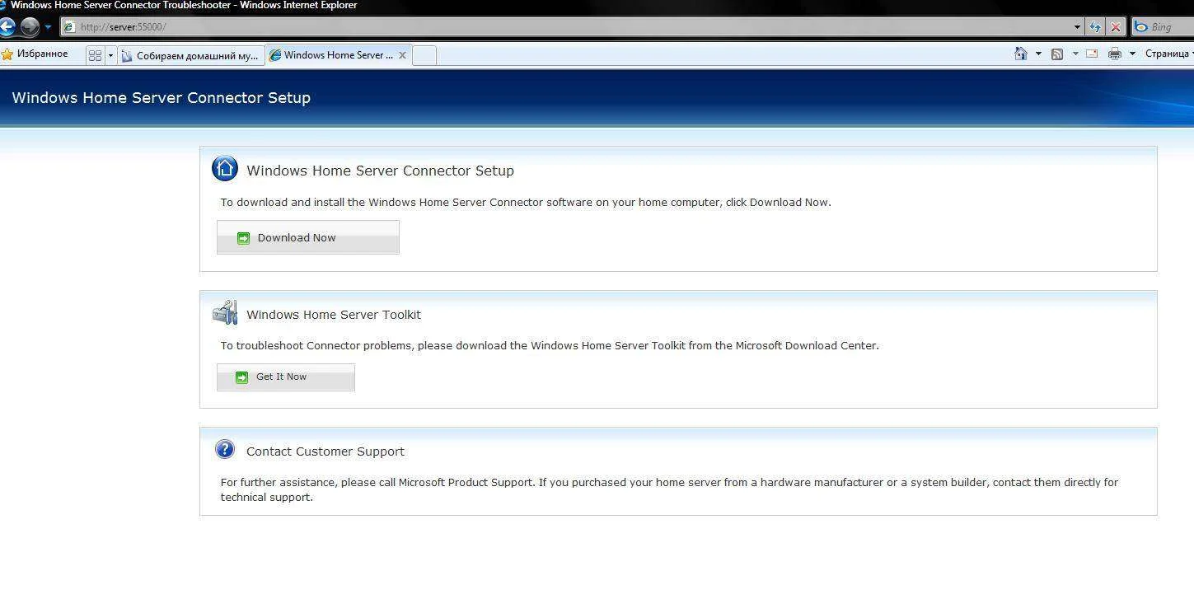
Task: Open the Quick Tabs grid icon
Action: click(x=95, y=55)
